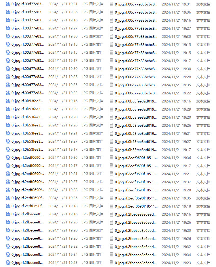Click the JPG icon of the 2fbecee8 file dated 19:23
This screenshot has height=267, width=216.
(x=8, y=263)
